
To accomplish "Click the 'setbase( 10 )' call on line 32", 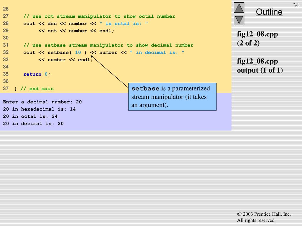I will [67, 52].
